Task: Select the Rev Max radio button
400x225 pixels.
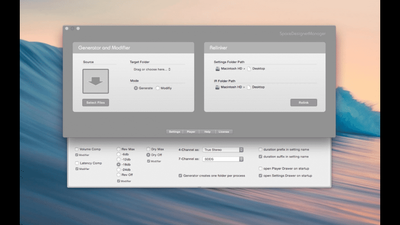Action: click(x=118, y=149)
